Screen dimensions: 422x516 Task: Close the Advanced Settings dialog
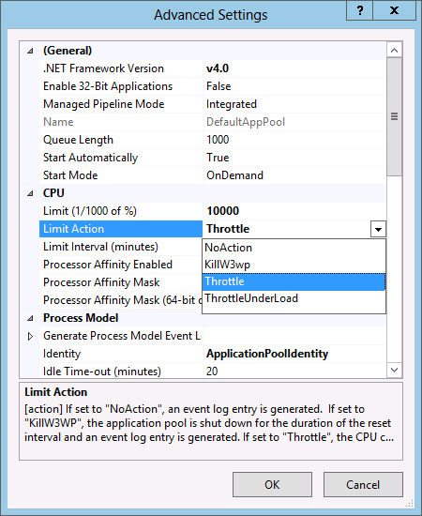[x=394, y=11]
